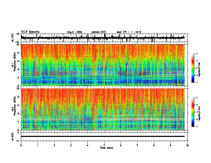Click time axis tick label 2
The height and width of the screenshot is (163, 211).
(x=54, y=145)
